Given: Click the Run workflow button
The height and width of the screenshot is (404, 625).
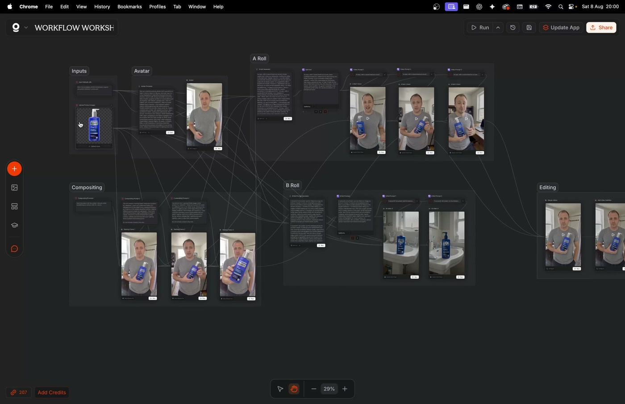Looking at the screenshot, I should (x=480, y=28).
